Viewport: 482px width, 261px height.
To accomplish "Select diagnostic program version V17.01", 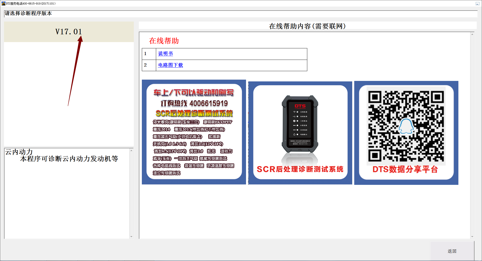I will point(69,32).
